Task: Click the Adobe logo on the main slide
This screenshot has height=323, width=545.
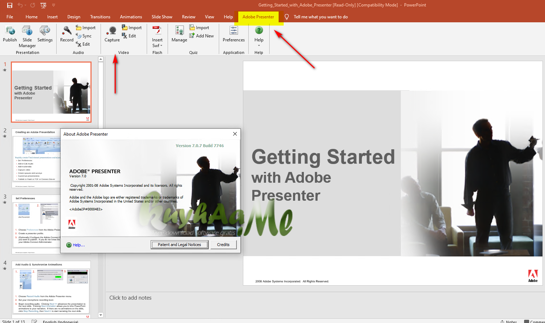Action: tap(533, 276)
